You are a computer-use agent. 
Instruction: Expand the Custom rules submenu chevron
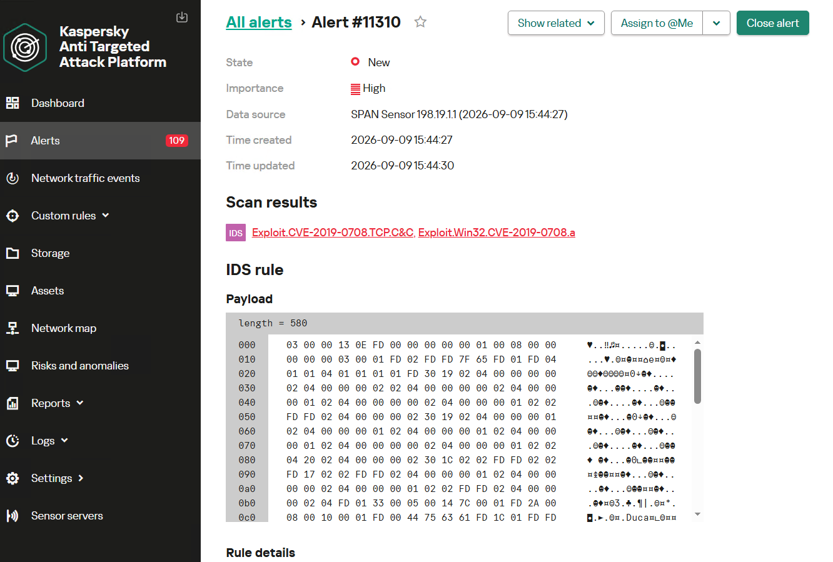[106, 215]
